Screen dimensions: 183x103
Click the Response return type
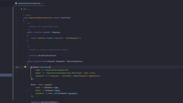pos(56,32)
